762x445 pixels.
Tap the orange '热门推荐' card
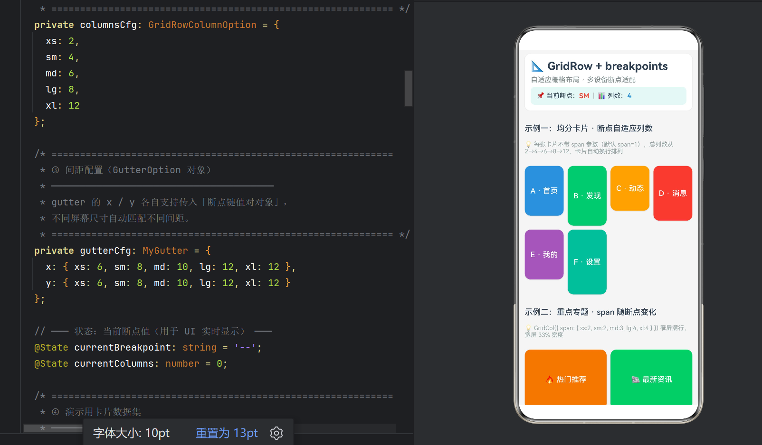pos(565,378)
